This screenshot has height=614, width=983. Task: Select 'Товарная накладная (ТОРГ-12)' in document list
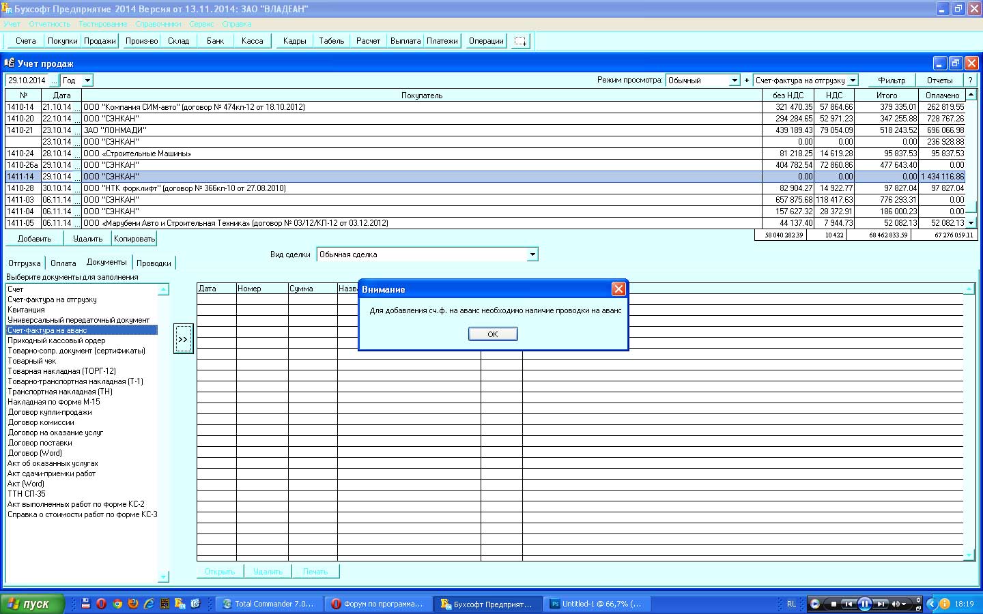(61, 371)
